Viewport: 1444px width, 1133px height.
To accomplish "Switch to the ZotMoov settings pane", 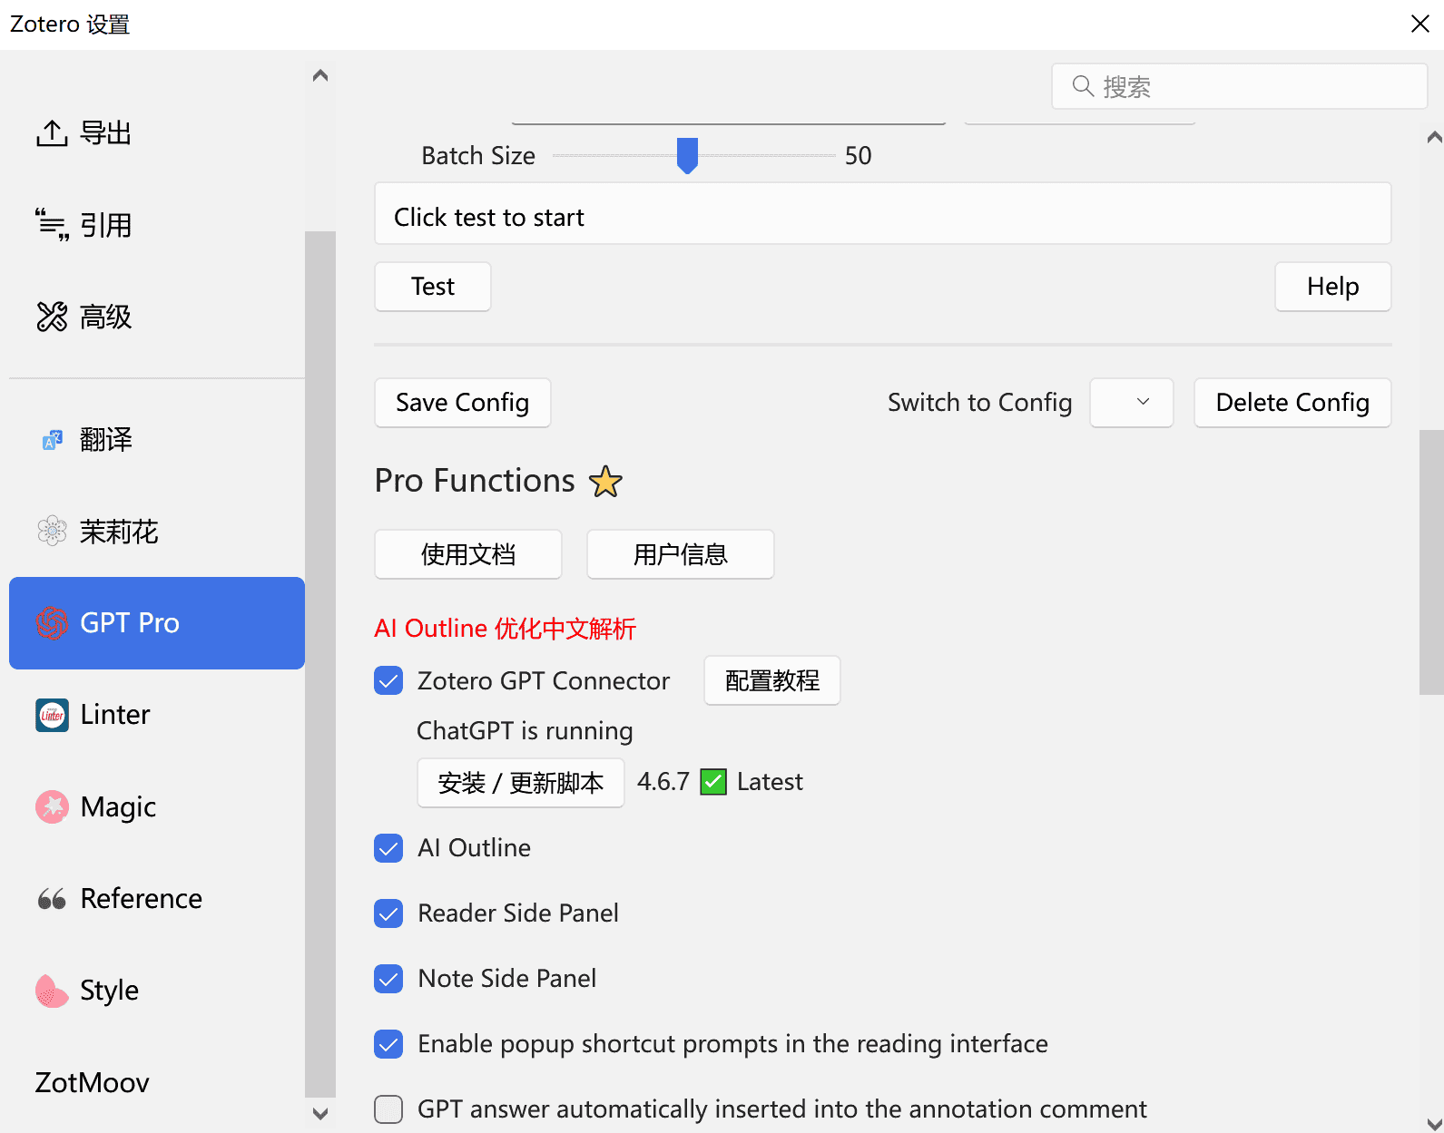I will pos(92,1082).
